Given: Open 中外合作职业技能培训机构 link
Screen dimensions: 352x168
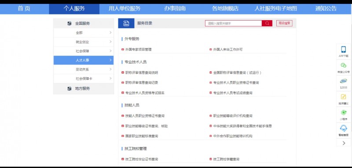Looking at the screenshot, I should click(233, 136).
